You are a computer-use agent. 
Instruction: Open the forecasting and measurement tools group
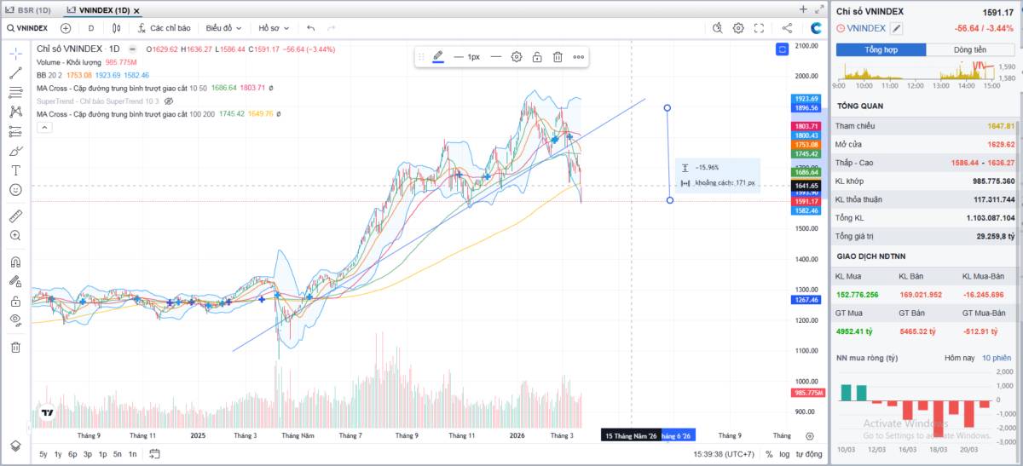[x=15, y=131]
